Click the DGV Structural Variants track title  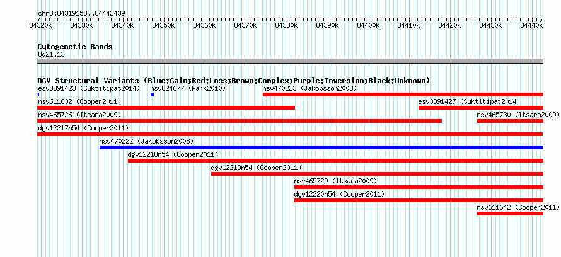(234, 81)
